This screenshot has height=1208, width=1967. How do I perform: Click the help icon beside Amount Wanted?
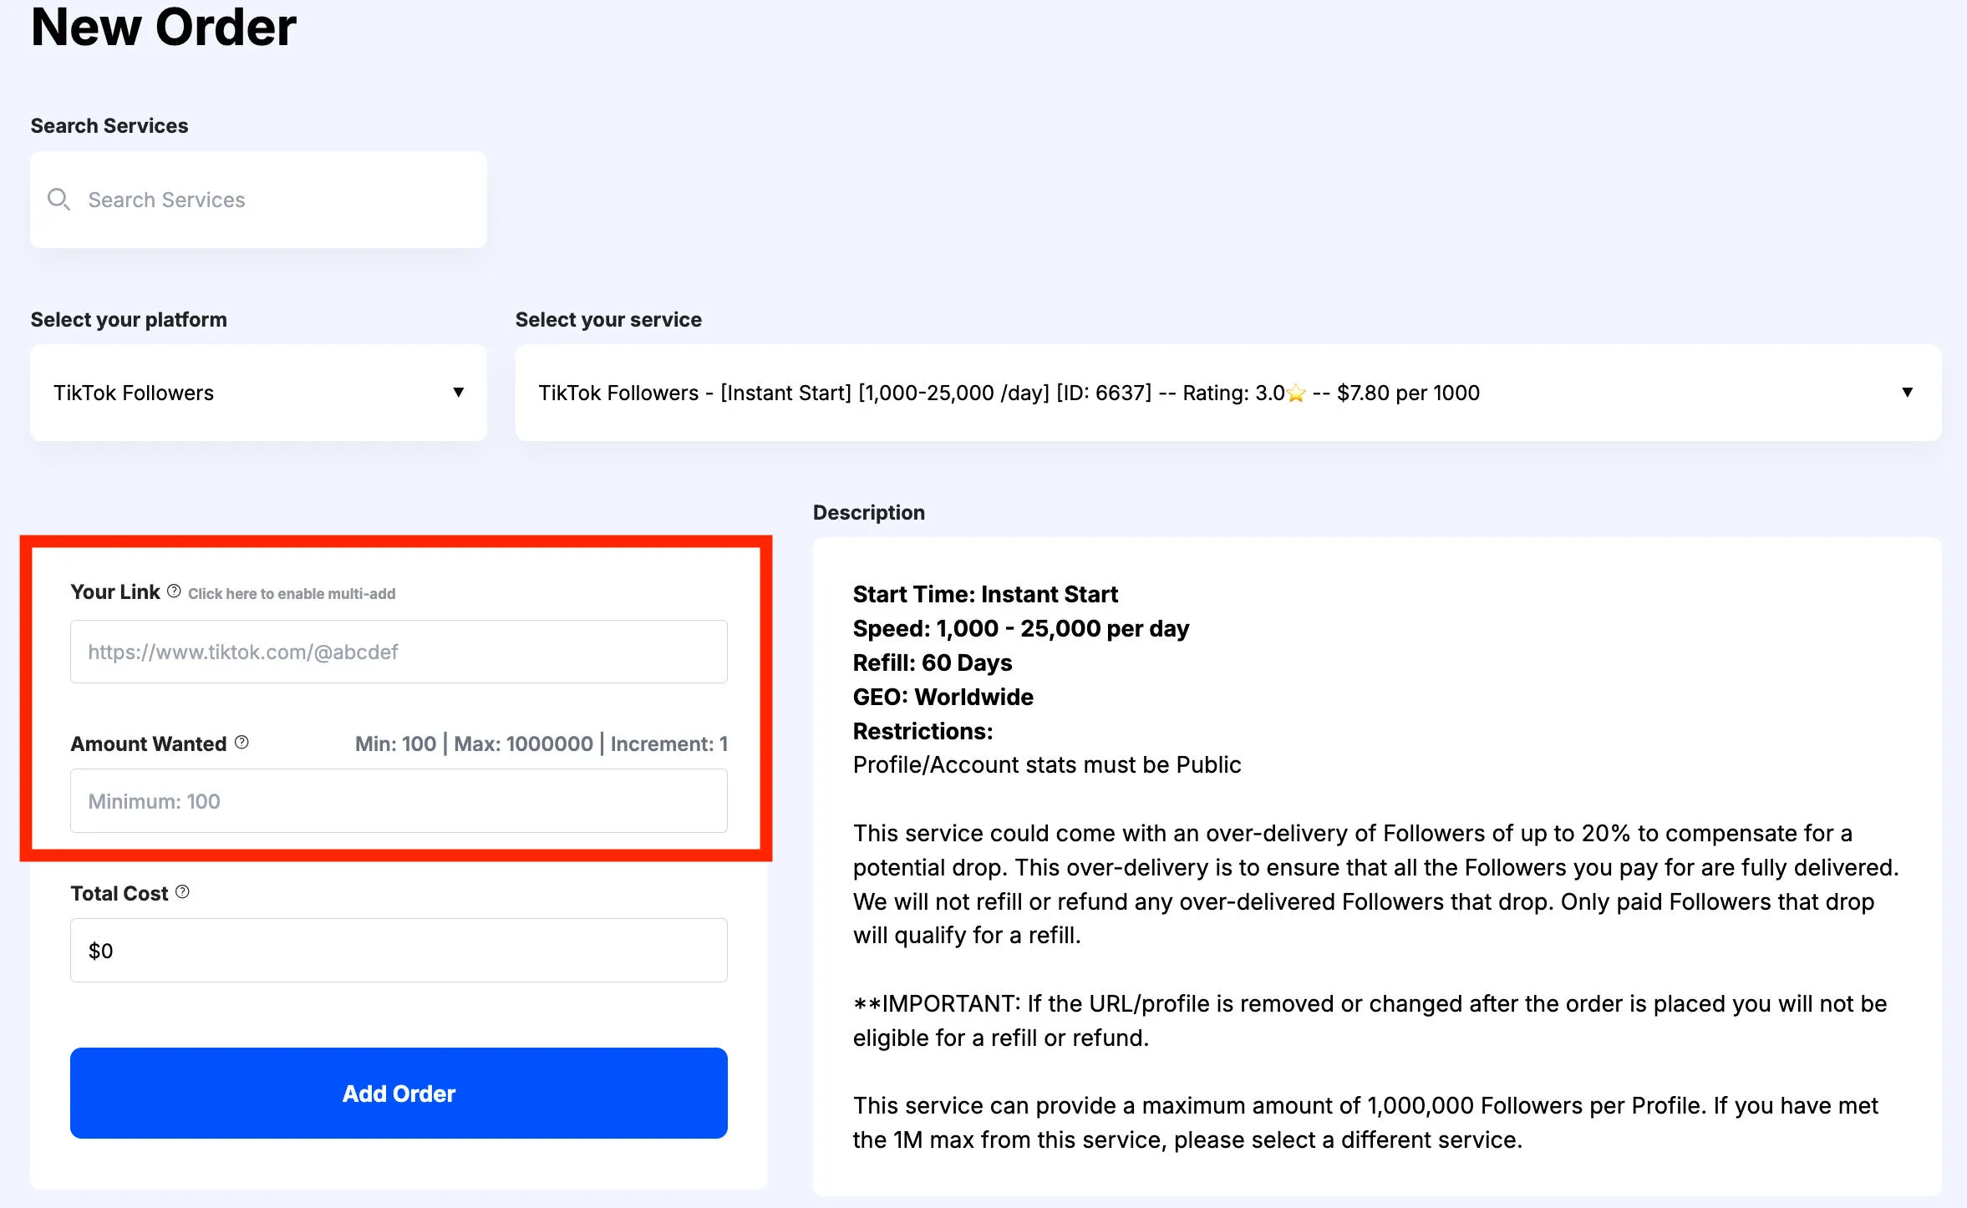pyautogui.click(x=241, y=743)
